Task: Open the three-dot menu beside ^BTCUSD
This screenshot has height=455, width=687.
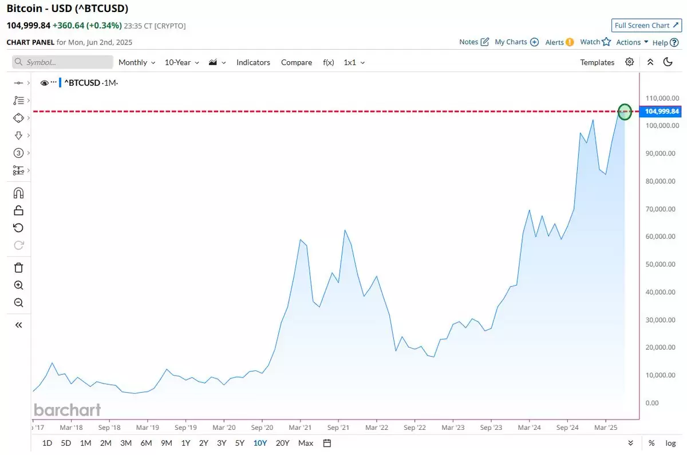Action: [54, 83]
